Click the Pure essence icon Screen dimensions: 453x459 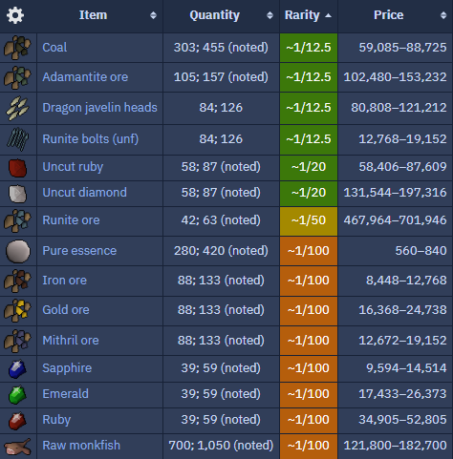point(18,251)
